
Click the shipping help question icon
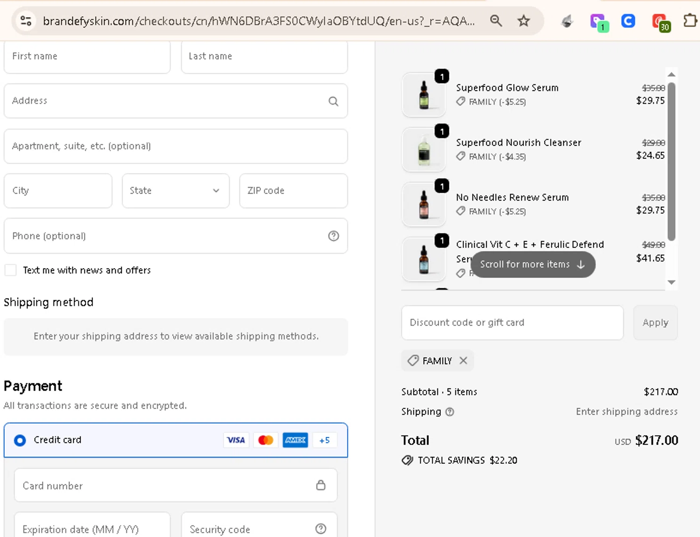(x=449, y=412)
